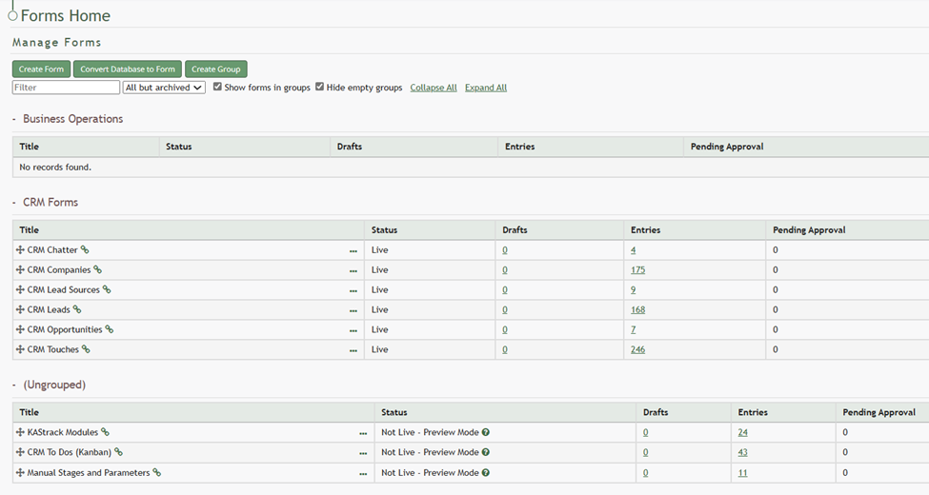Click the Convert Database to Form button
Screen dimensions: 929x495
(128, 69)
